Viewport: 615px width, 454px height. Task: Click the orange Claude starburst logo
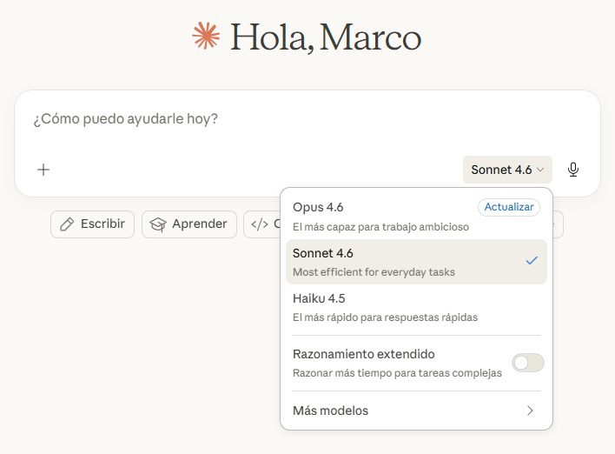(206, 36)
